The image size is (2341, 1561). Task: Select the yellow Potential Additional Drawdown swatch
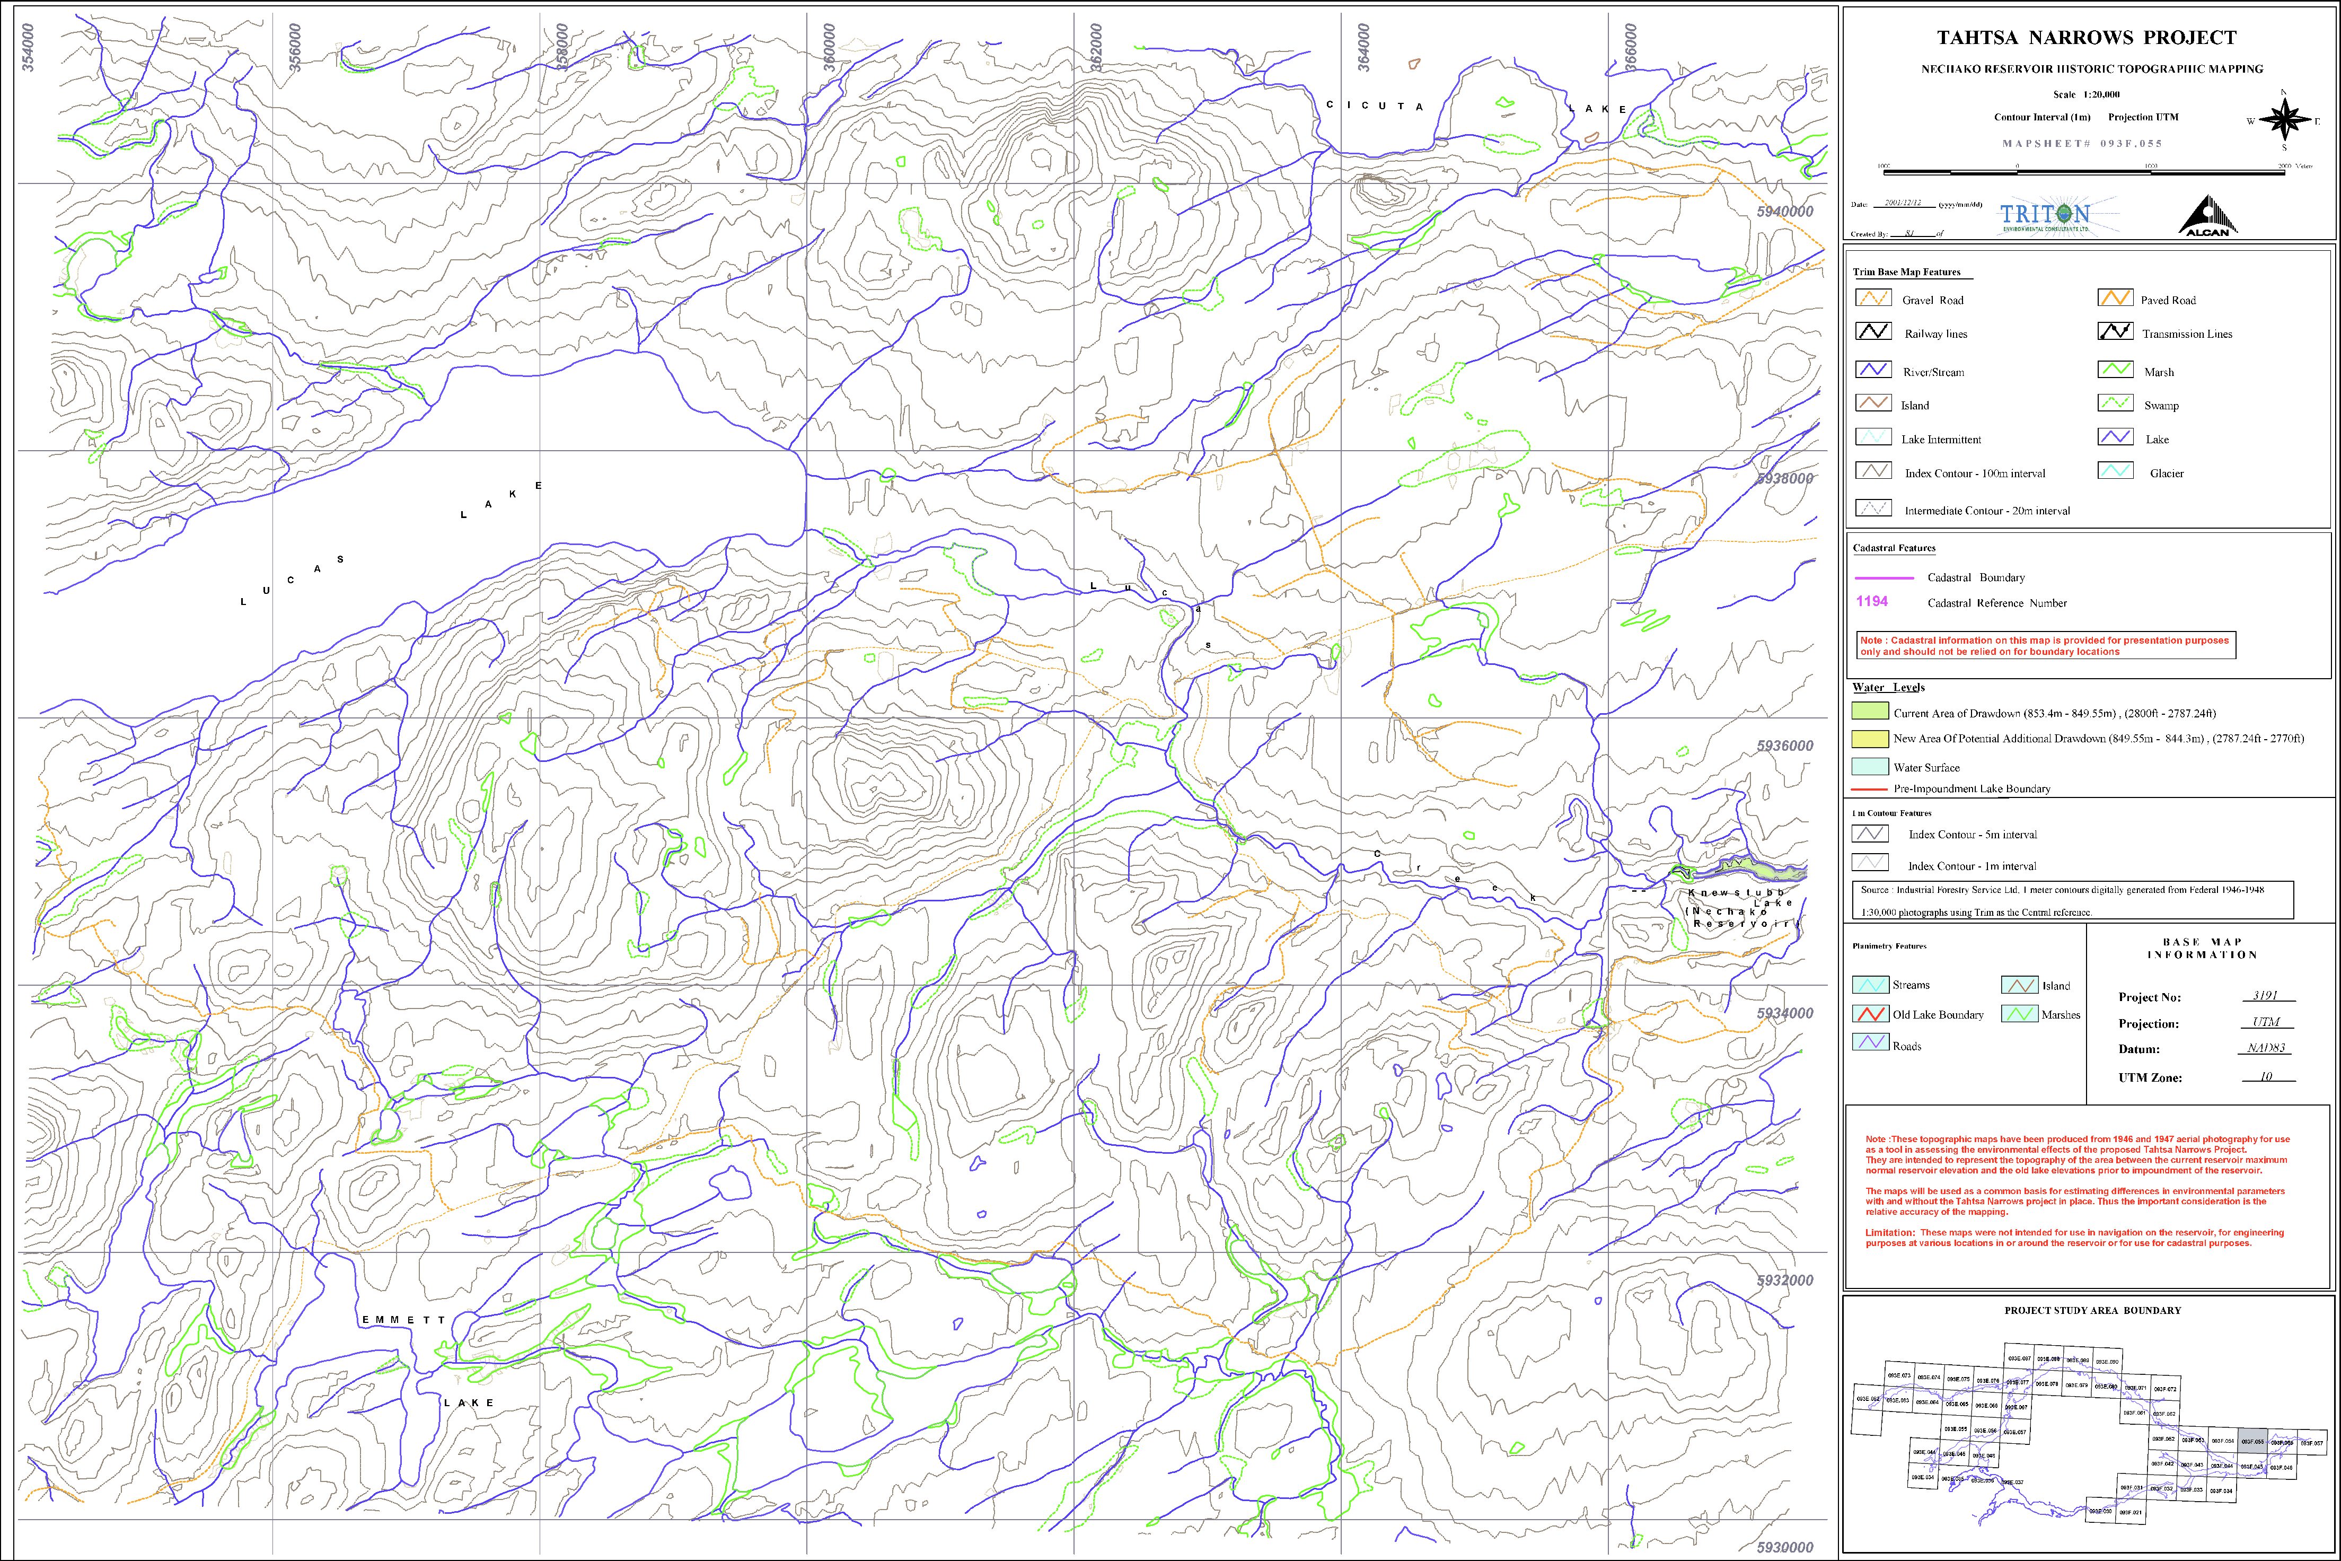point(1869,739)
